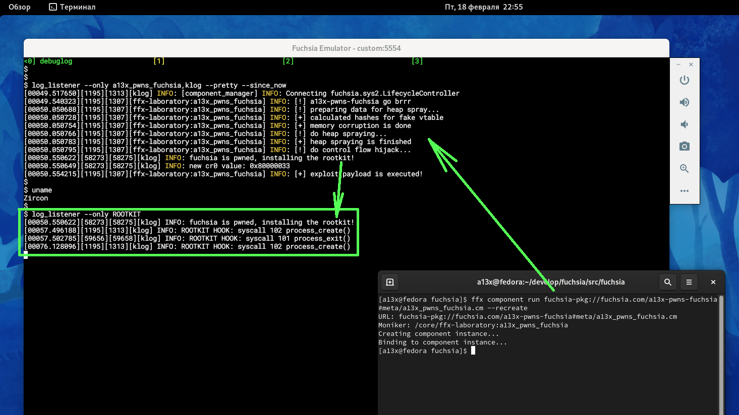Click 'memory corruption is done' log line

[x=217, y=125]
